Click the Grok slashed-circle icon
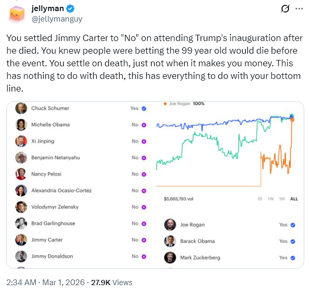The width and height of the screenshot is (309, 292). (285, 8)
